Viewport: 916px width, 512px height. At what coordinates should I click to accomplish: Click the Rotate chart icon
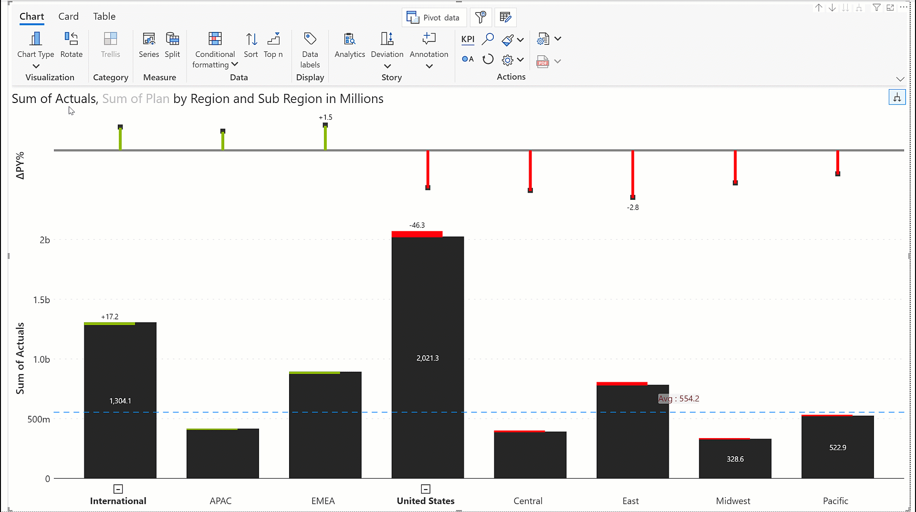[x=71, y=45]
